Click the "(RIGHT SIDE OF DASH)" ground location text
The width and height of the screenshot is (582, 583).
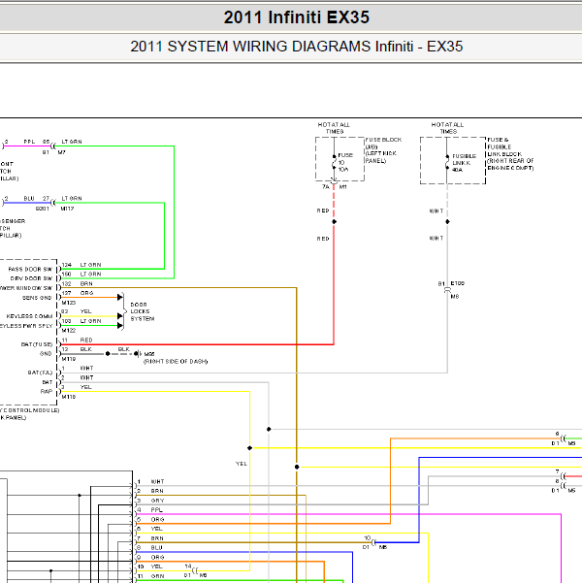tap(176, 362)
